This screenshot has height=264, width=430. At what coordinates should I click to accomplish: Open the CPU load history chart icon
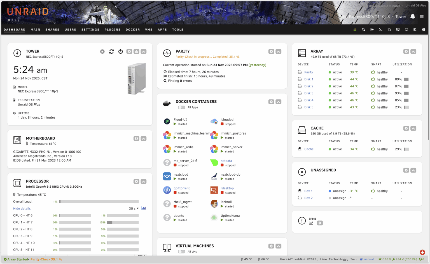pos(144,208)
